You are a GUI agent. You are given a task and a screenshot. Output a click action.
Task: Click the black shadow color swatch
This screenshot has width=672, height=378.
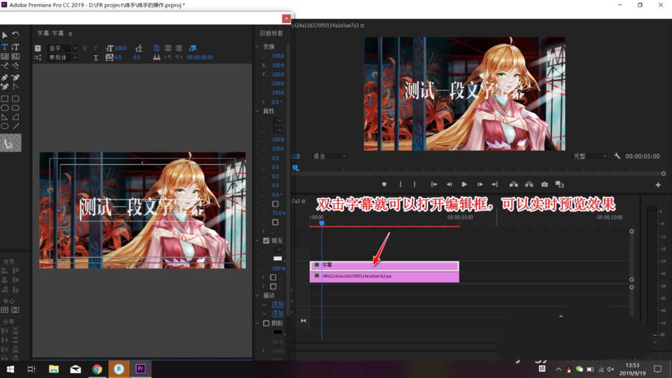[278, 332]
